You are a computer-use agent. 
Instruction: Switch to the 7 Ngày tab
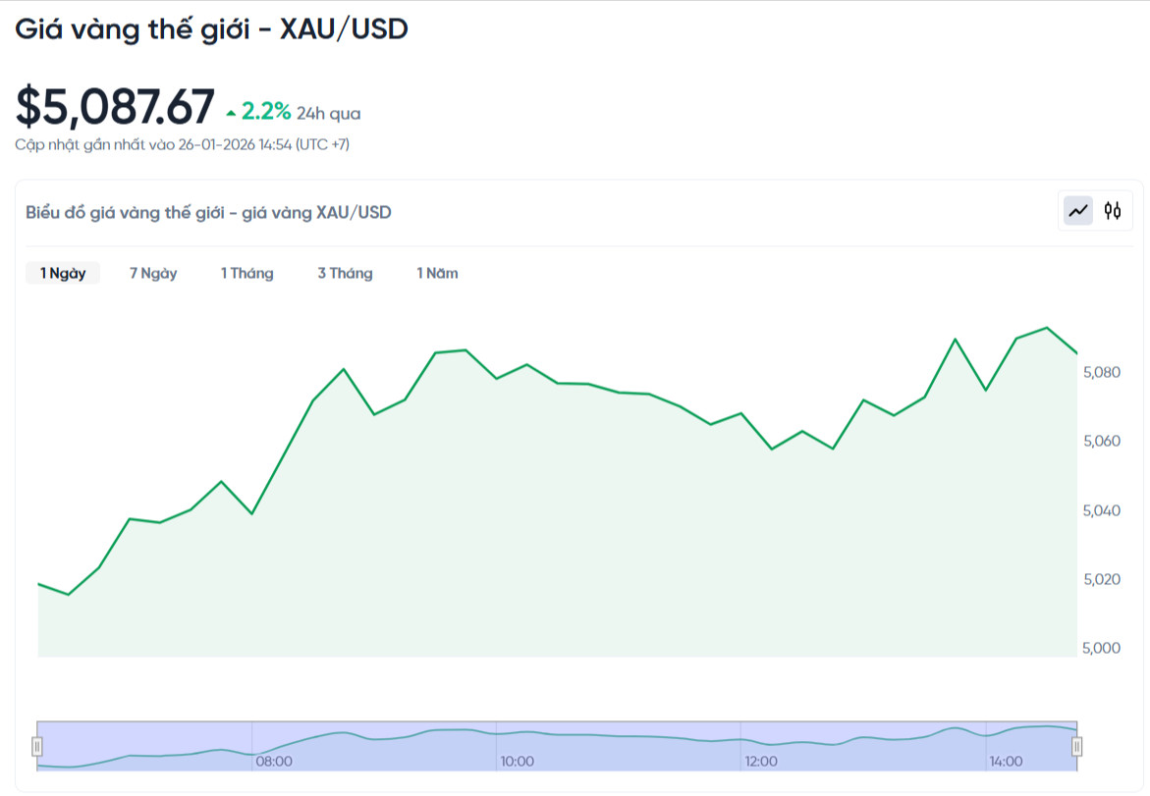click(x=152, y=274)
